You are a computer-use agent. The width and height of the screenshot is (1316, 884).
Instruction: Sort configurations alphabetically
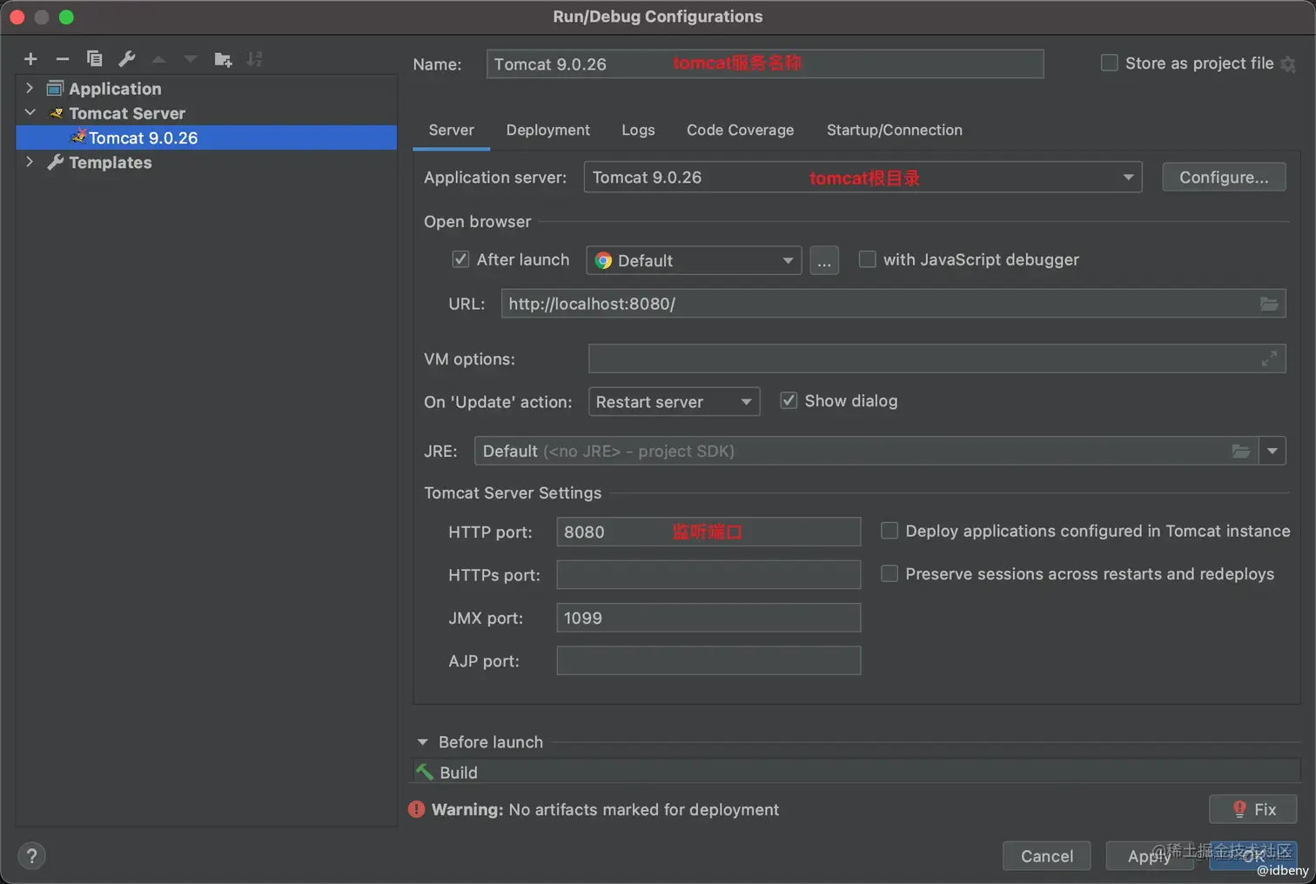tap(254, 59)
